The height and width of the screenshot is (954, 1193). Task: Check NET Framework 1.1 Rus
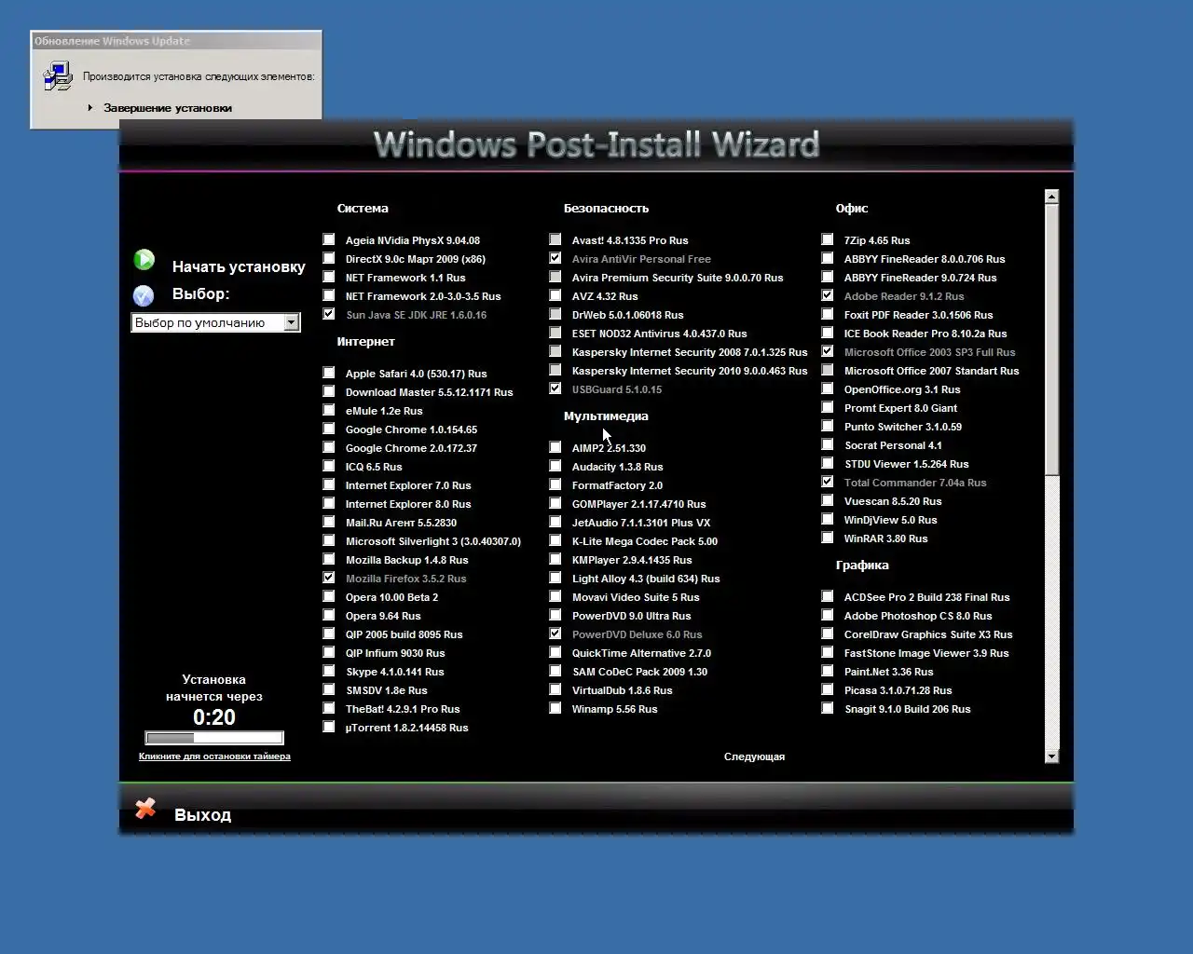tap(329, 277)
